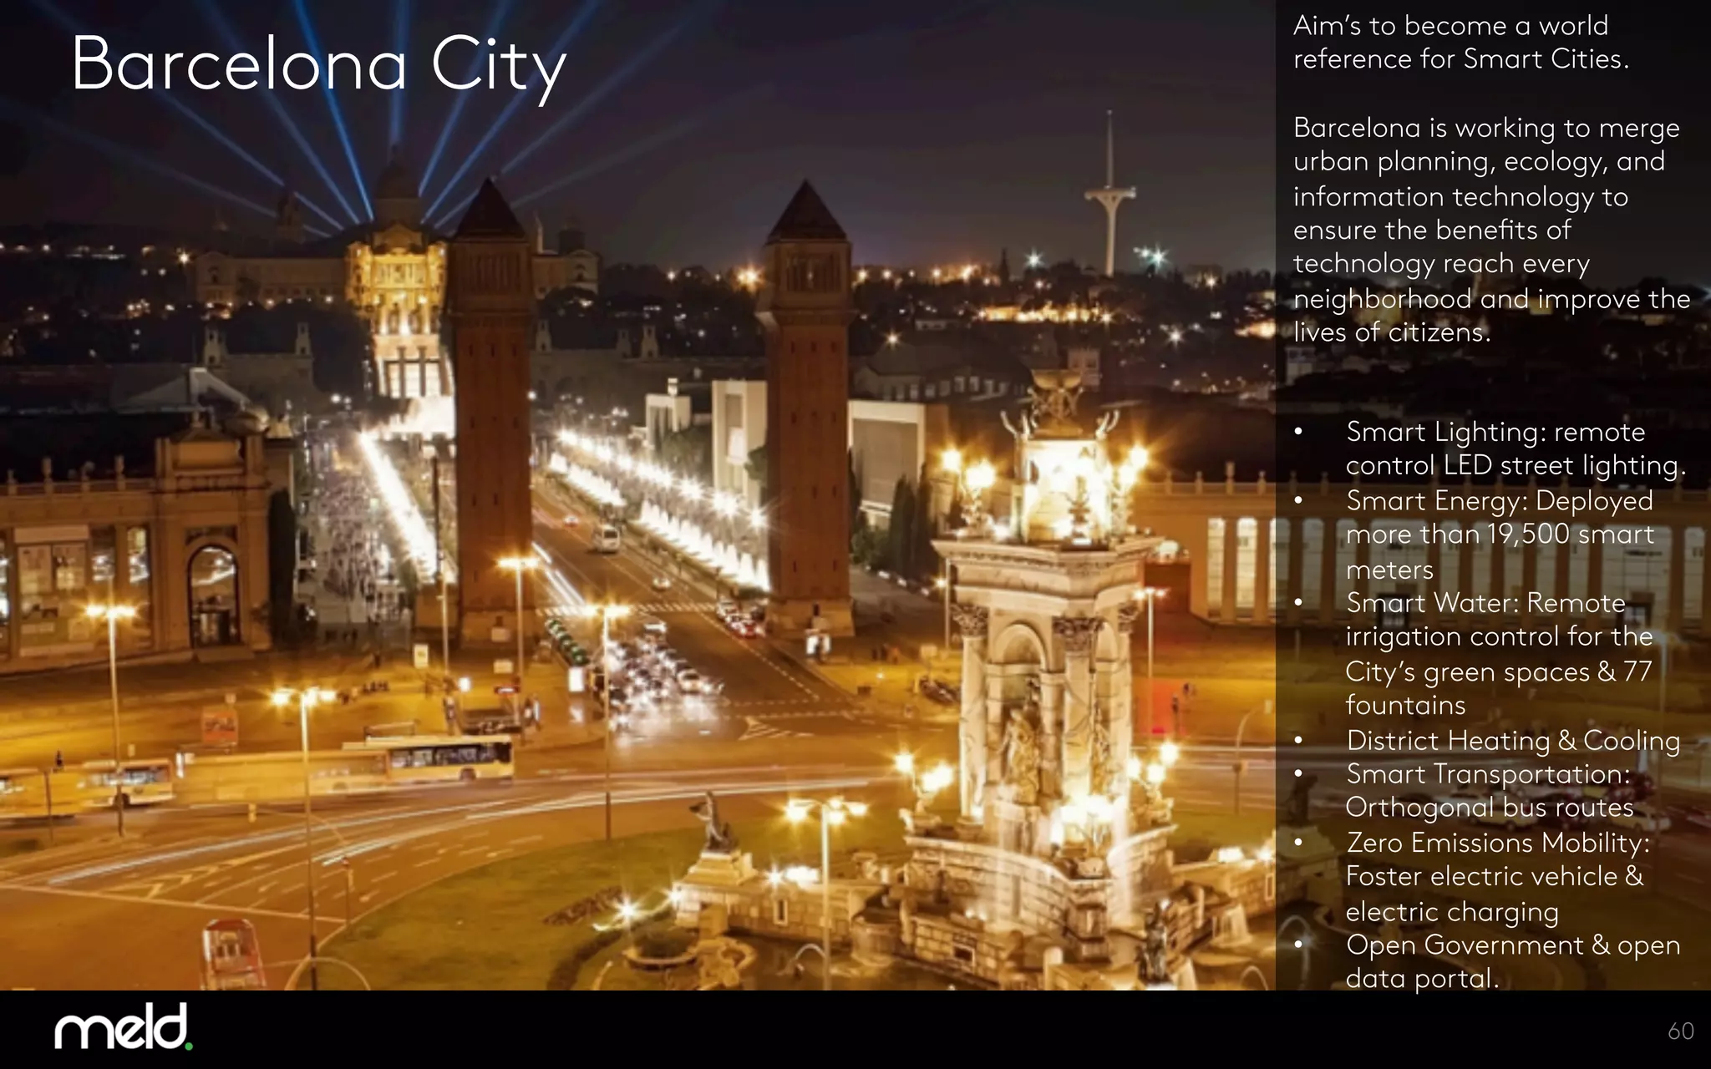Click the 'data portal.' line
The height and width of the screenshot is (1069, 1711).
[x=1422, y=979]
